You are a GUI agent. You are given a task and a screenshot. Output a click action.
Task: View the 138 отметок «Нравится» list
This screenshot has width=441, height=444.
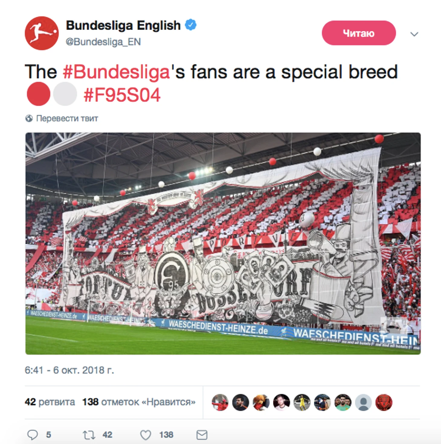(x=139, y=402)
